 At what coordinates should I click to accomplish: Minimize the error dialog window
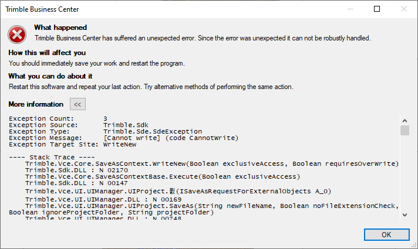350,9
